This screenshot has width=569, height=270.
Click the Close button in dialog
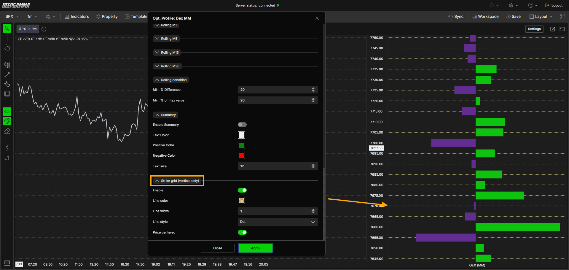218,248
